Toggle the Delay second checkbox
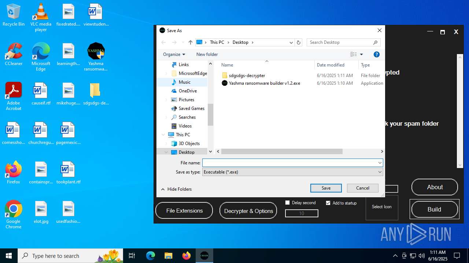This screenshot has width=469, height=263. [287, 203]
